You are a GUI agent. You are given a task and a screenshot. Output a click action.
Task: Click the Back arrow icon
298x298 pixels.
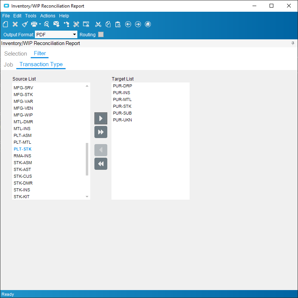click(128, 24)
